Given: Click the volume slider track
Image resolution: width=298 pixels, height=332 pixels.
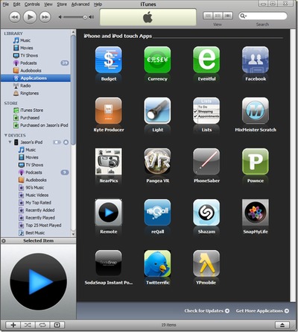Looking at the screenshot, I should click(x=74, y=17).
